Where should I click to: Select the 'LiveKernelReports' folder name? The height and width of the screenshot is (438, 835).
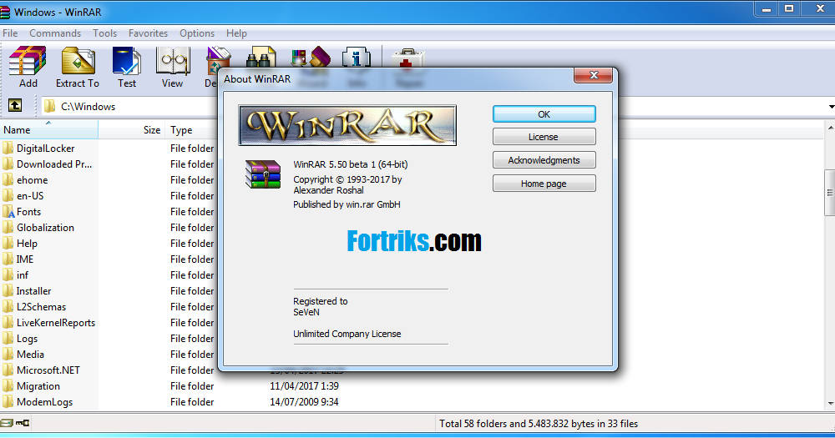(x=56, y=323)
